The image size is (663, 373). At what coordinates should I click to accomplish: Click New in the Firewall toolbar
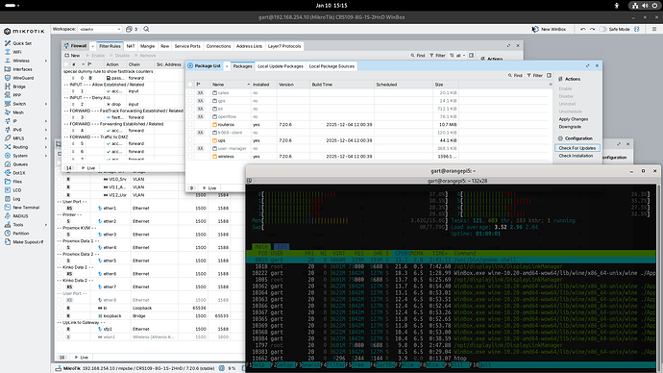pos(72,56)
